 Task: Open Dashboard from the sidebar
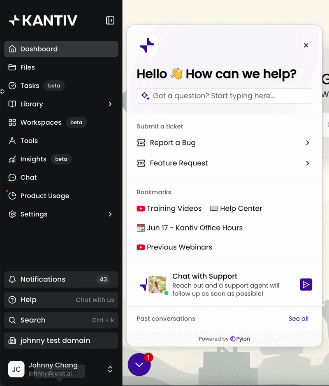pyautogui.click(x=61, y=49)
